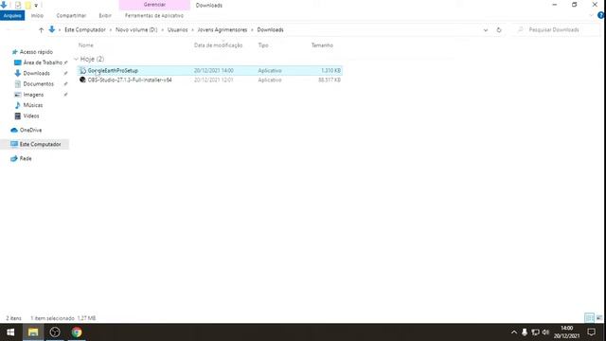Click the network tray icon
The height and width of the screenshot is (341, 606).
[x=535, y=332]
